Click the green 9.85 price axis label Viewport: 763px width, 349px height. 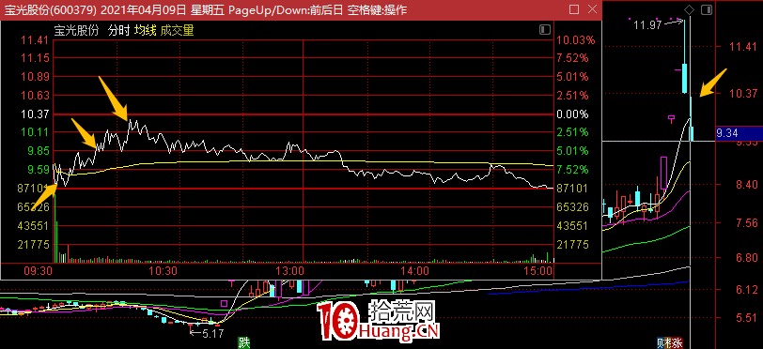coord(39,151)
